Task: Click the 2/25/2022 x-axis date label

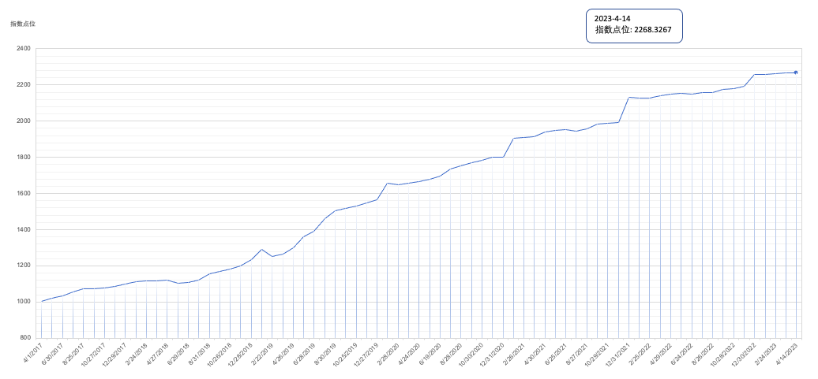Action: (x=640, y=353)
